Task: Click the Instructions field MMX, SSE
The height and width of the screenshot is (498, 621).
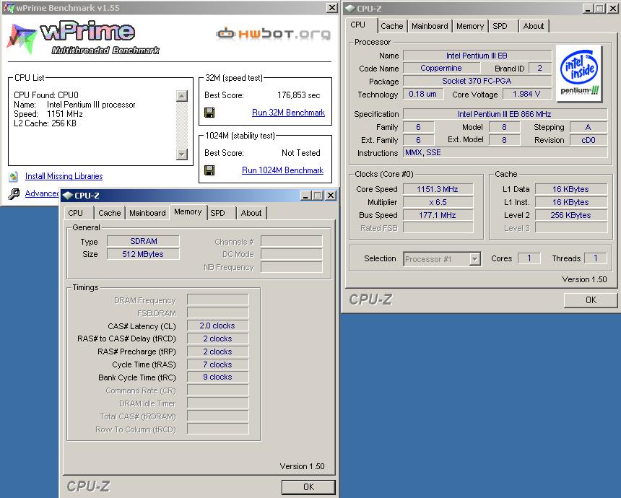Action: [505, 153]
